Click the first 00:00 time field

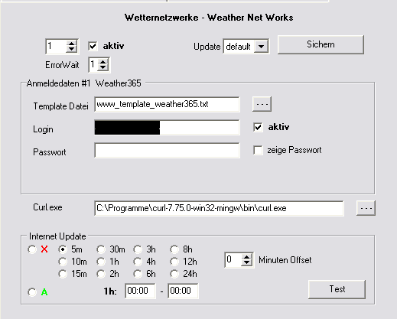(140, 291)
